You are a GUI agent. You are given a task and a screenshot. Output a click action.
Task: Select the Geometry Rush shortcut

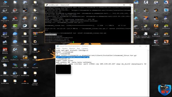pyautogui.click(x=166, y=12)
